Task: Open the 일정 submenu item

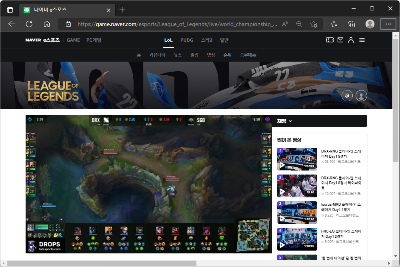Action: (194, 55)
